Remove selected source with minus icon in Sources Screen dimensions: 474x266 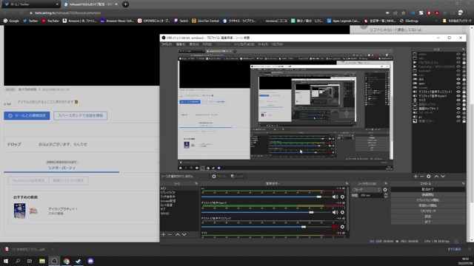[x=421, y=177]
